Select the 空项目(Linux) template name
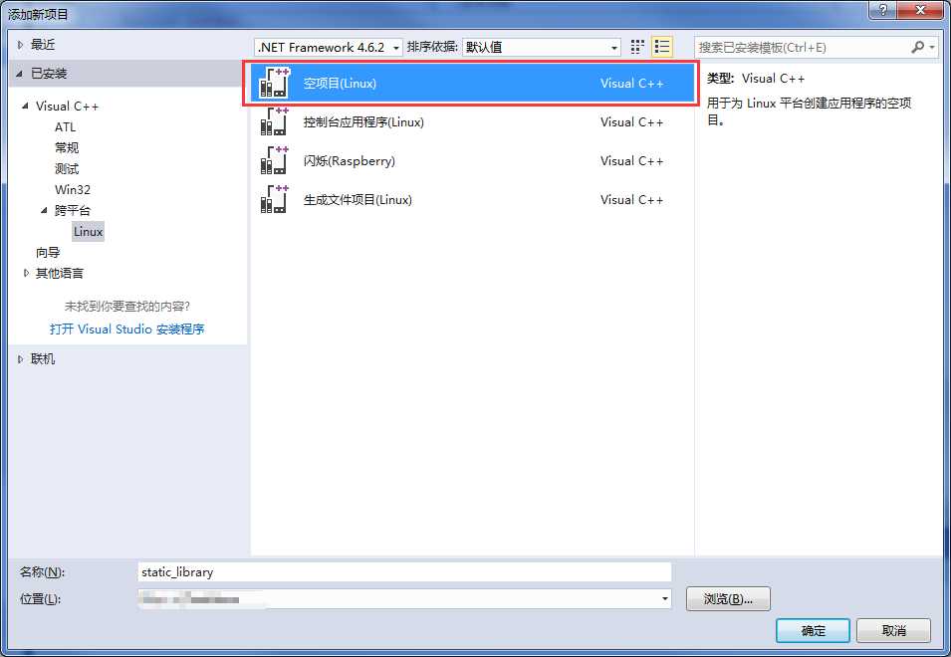Image resolution: width=951 pixels, height=657 pixels. point(340,83)
